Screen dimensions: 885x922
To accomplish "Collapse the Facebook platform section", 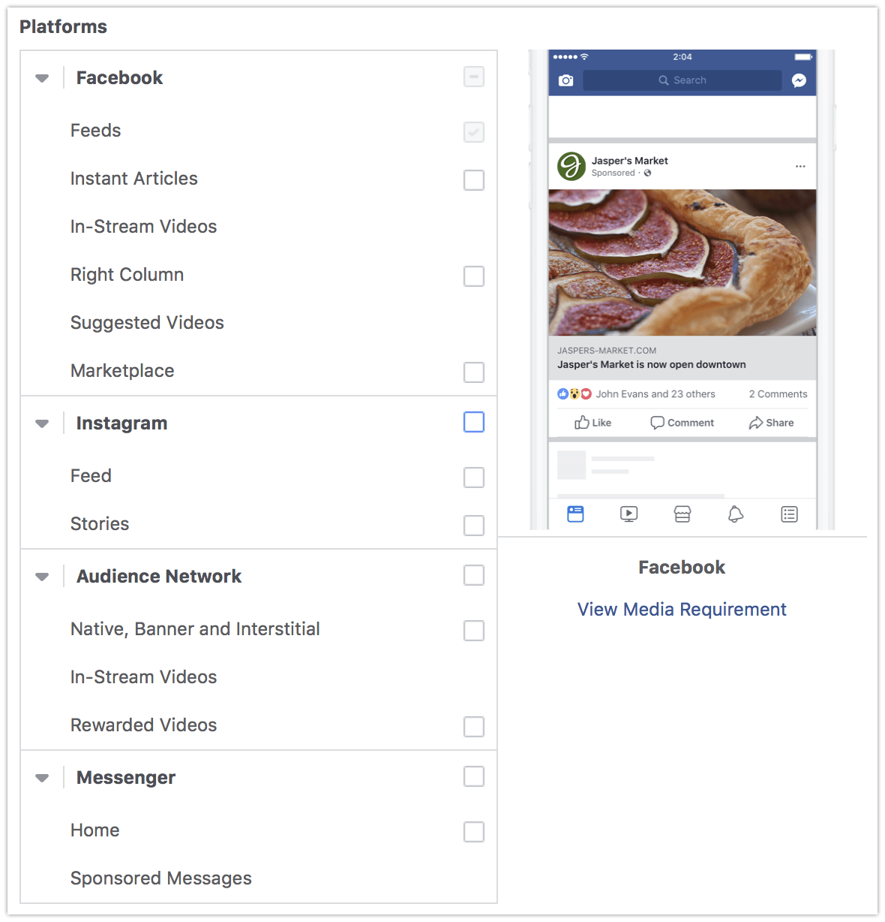I will [42, 78].
